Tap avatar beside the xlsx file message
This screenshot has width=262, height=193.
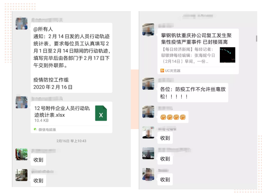21,102
